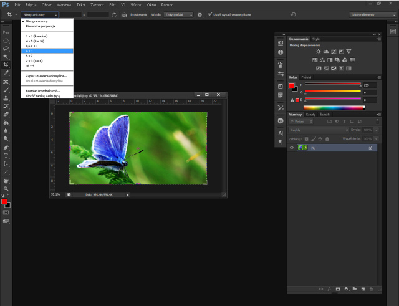
Task: Open the status bar info arrow
Action: coord(127,195)
